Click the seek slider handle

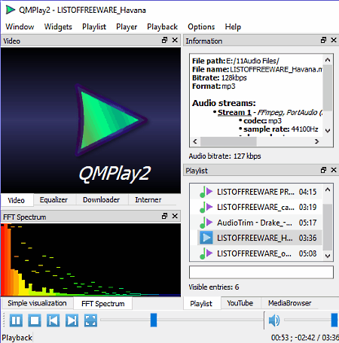click(x=154, y=320)
